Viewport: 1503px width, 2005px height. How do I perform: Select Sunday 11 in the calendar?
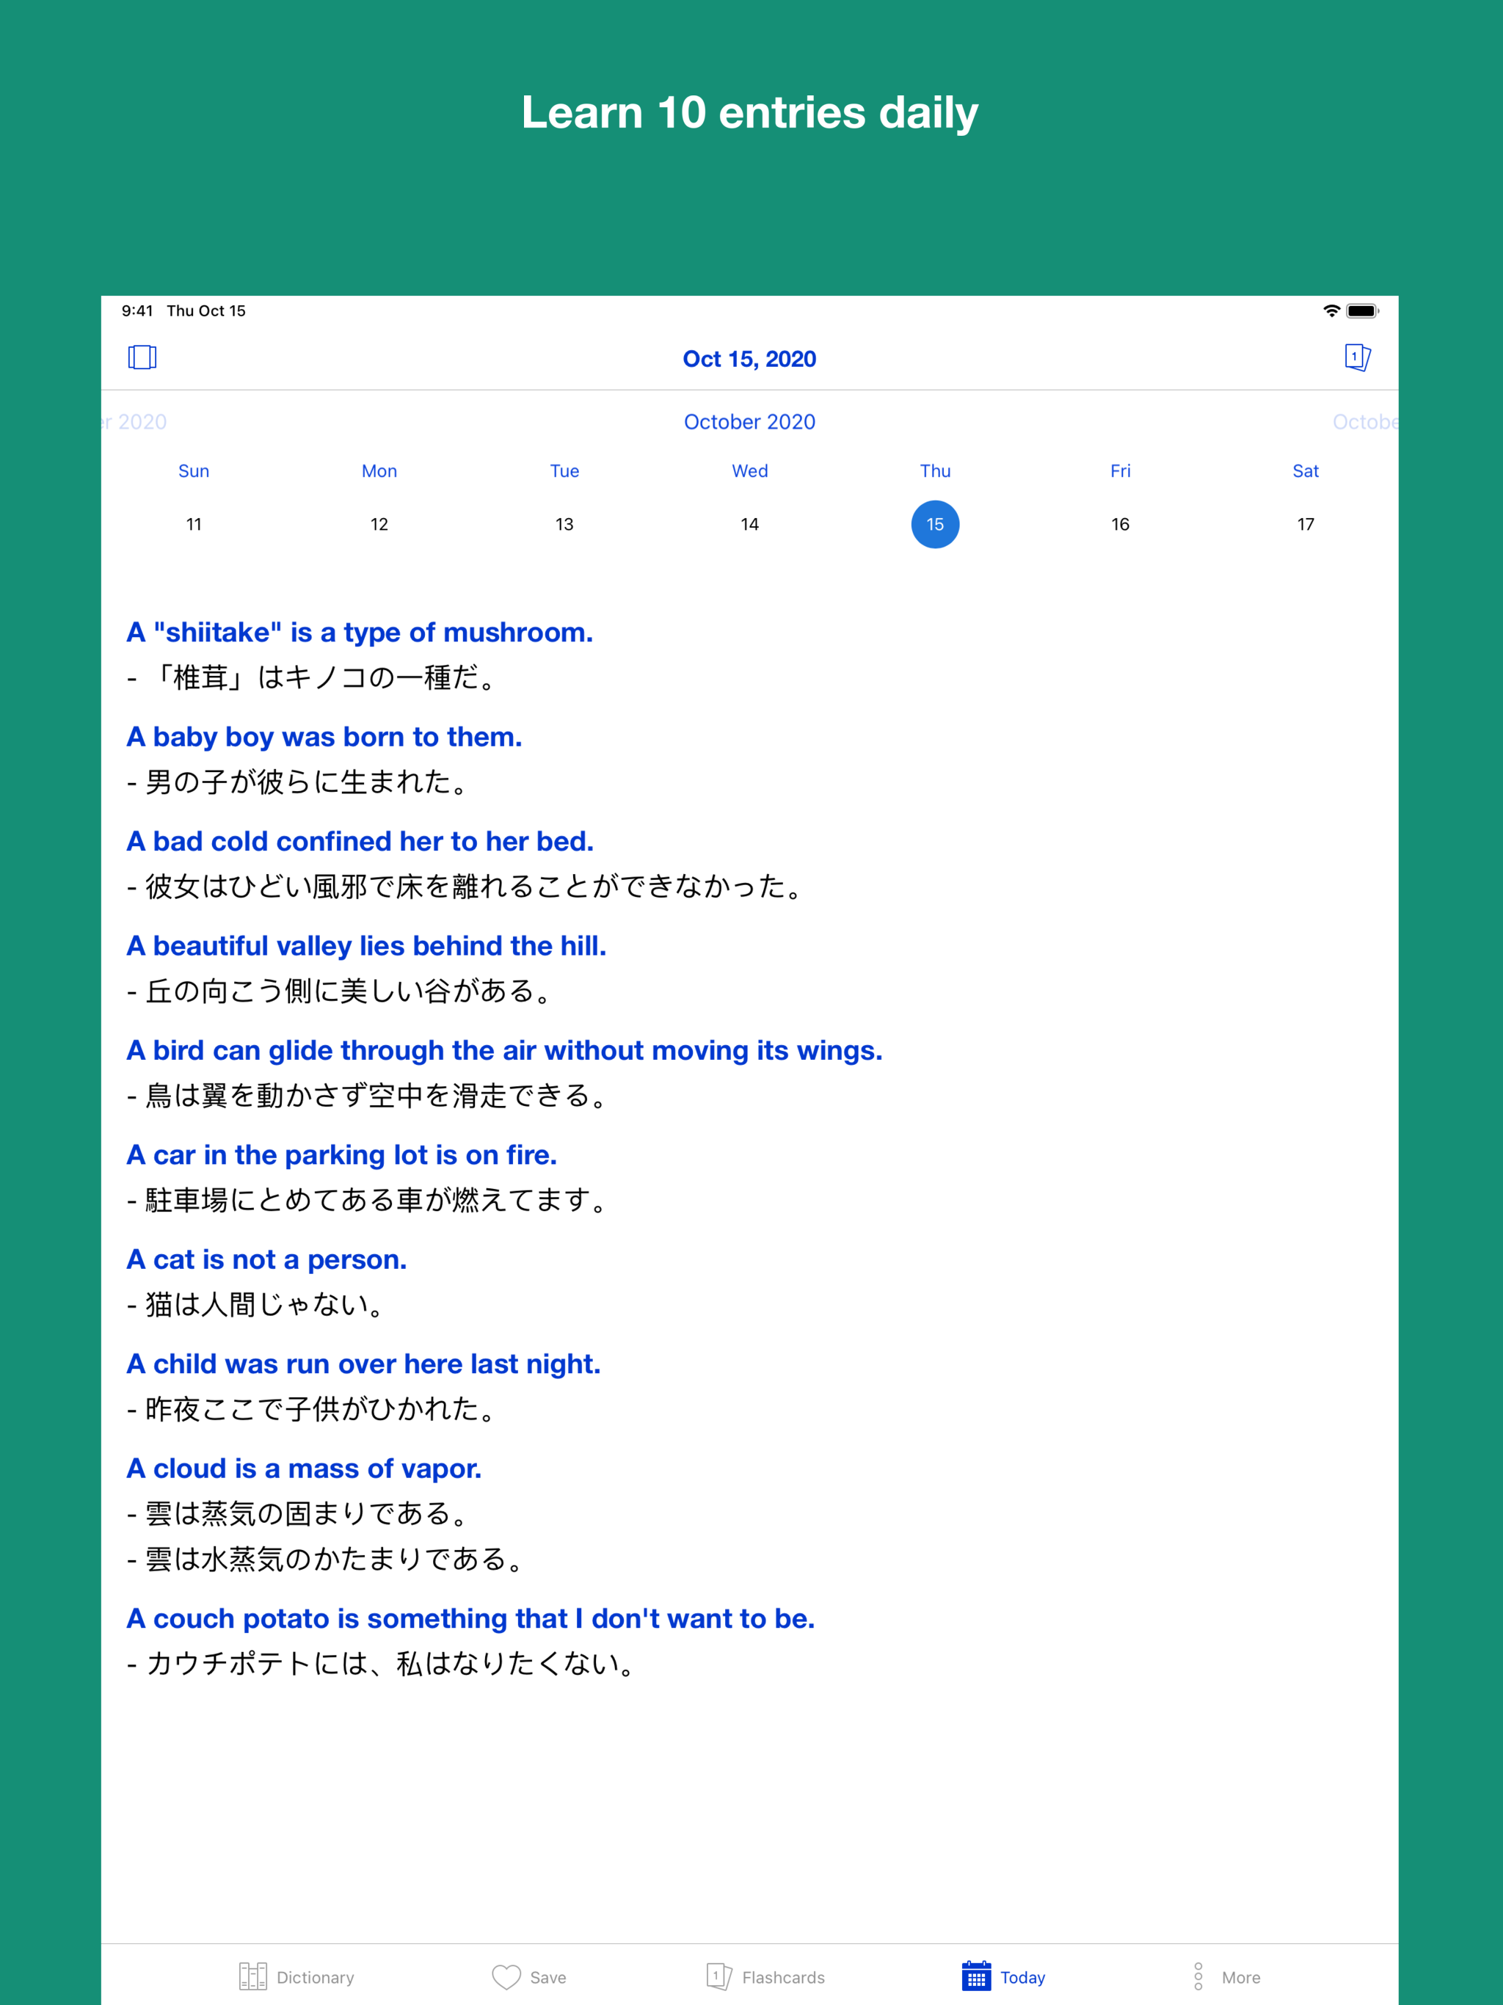(194, 524)
